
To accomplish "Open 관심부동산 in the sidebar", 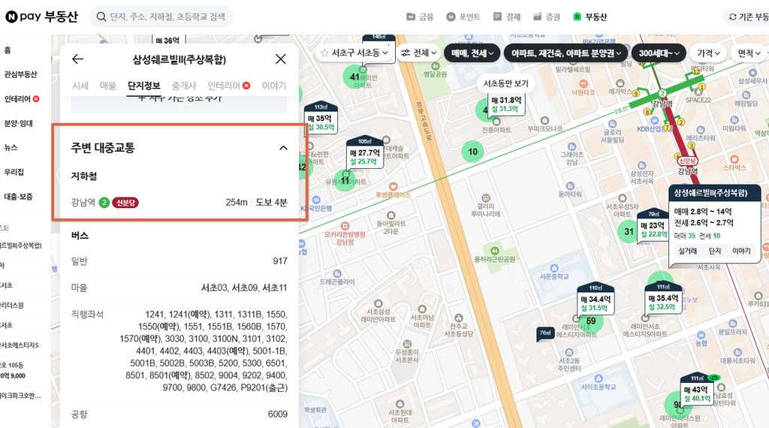I will (20, 74).
